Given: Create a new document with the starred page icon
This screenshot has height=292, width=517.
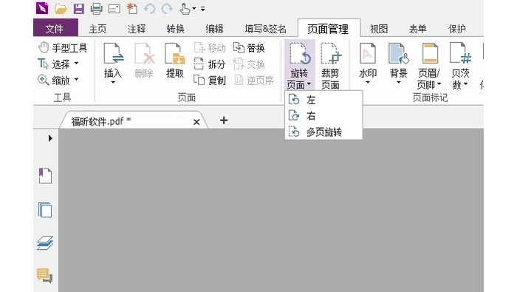Looking at the screenshot, I should coord(132,9).
